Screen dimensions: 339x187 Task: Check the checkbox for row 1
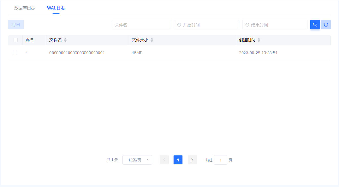point(15,53)
